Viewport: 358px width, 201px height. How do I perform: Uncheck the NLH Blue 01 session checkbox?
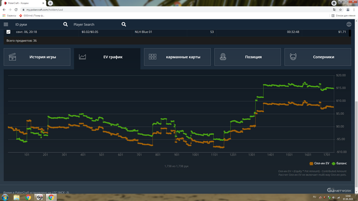[8, 32]
